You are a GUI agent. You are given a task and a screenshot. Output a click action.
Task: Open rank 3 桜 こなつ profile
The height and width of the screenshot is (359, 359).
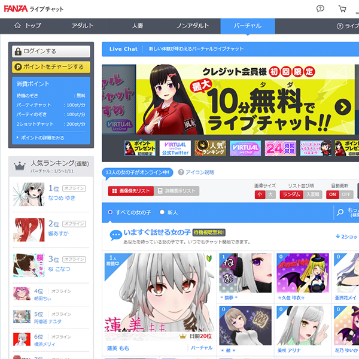click(x=59, y=269)
